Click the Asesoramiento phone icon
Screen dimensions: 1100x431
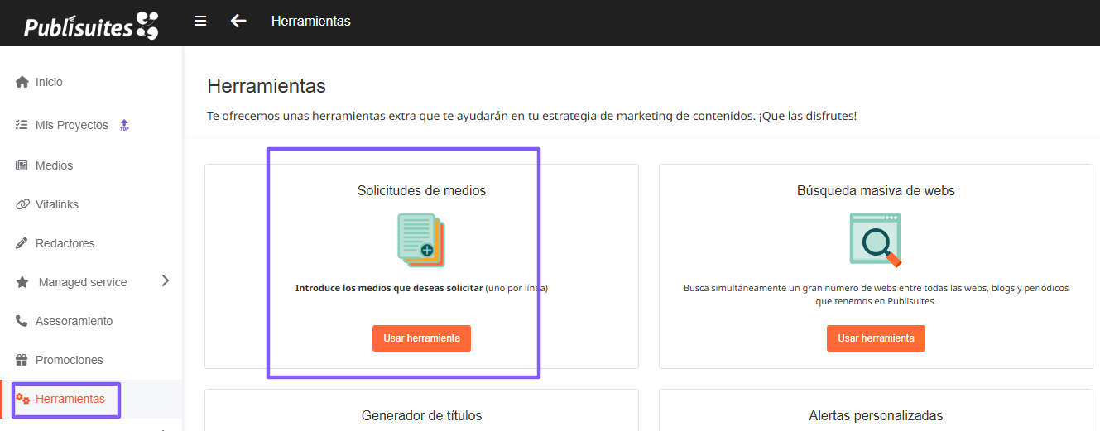click(x=22, y=321)
